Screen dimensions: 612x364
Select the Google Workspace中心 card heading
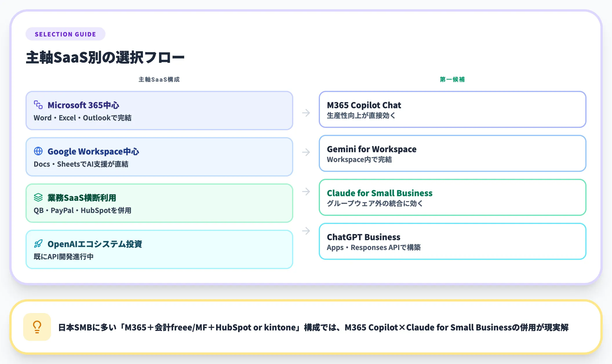click(93, 151)
